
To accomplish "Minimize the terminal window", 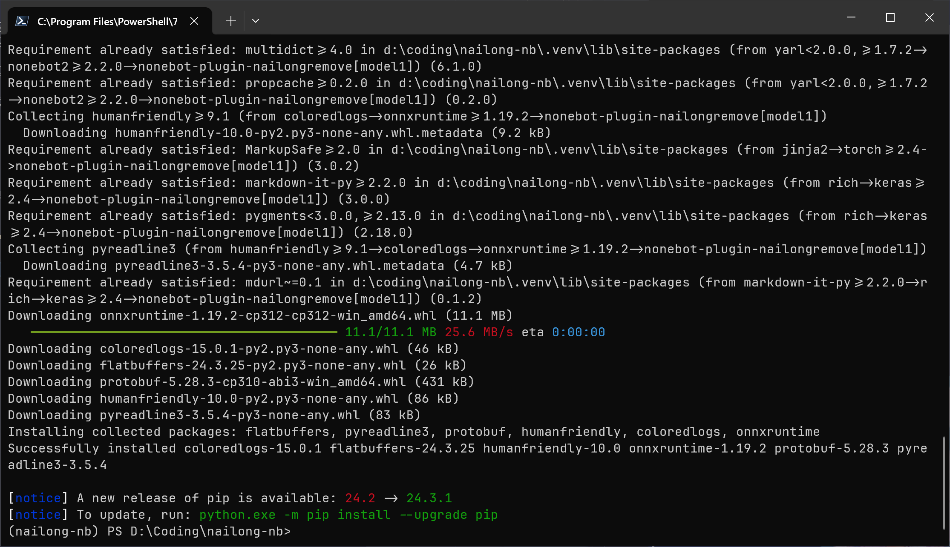I will coord(851,17).
